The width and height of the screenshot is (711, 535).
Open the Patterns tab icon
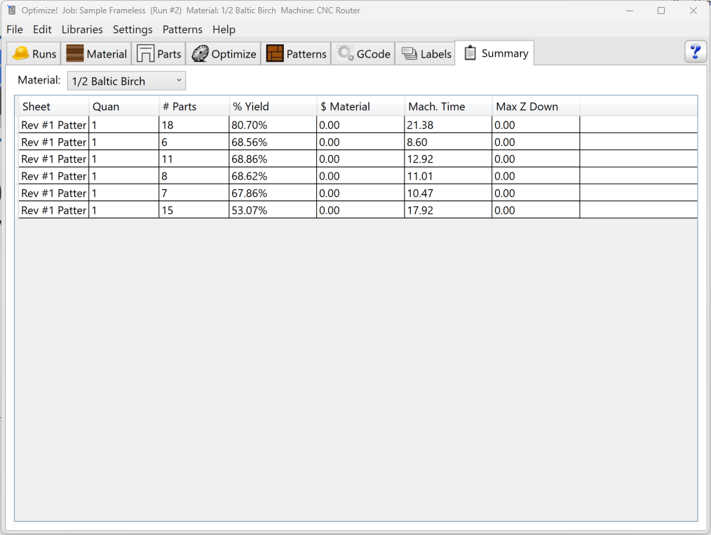pos(275,54)
